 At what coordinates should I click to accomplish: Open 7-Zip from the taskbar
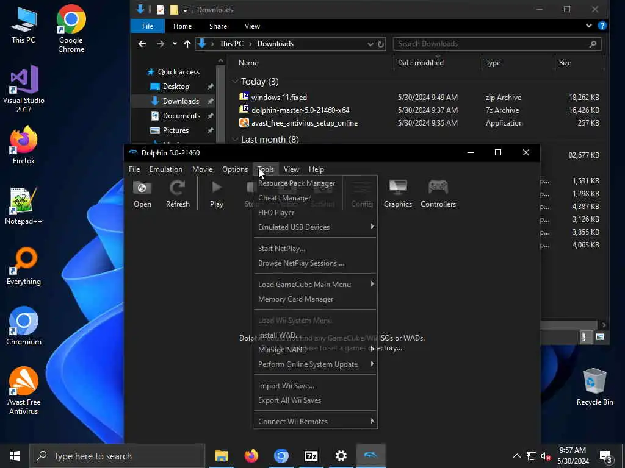[311, 456]
